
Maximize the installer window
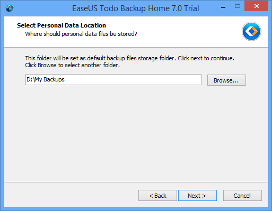coord(238,6)
